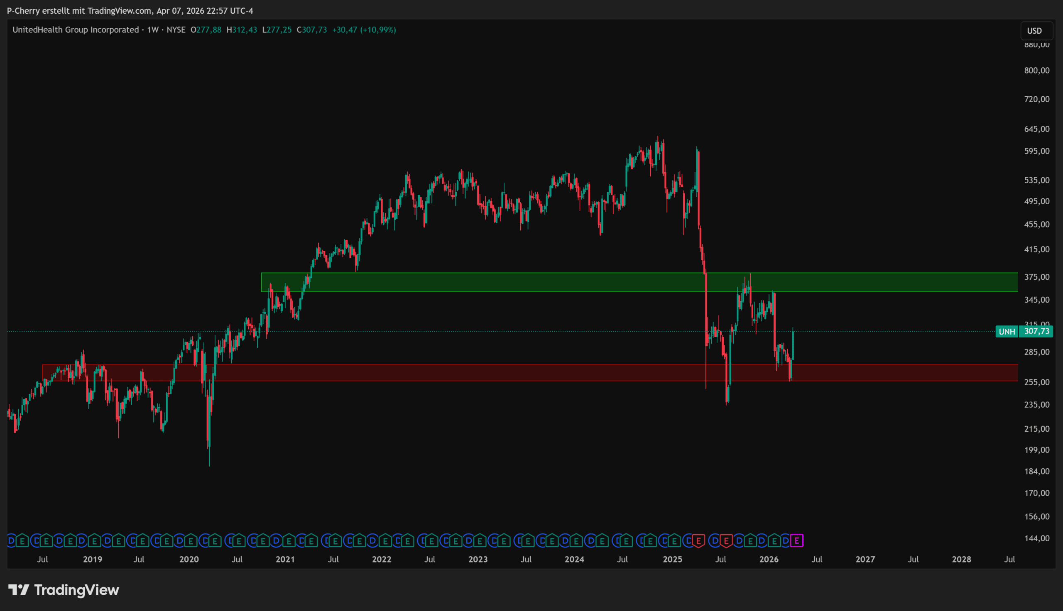Click the rightmost red earnings E marker

[x=726, y=540]
